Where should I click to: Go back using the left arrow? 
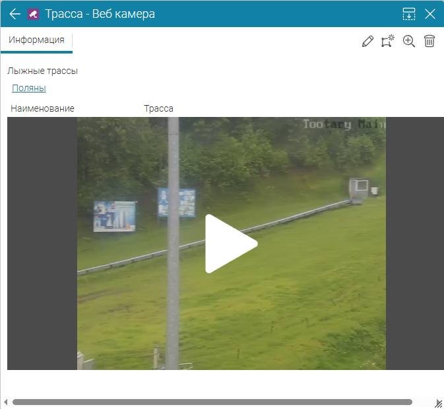pos(15,13)
